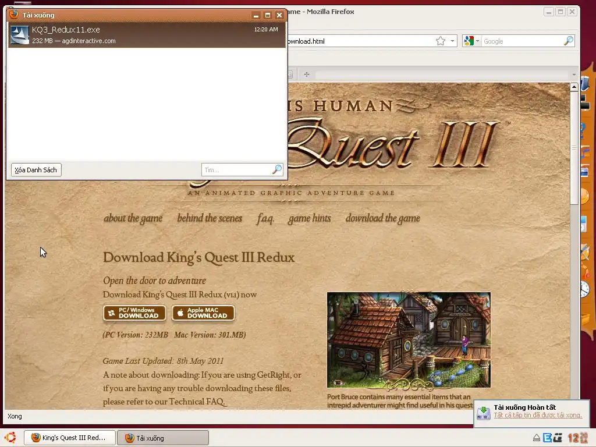596x447 pixels.
Task: Open the 'behind the scenes' menu link
Action: [210, 218]
